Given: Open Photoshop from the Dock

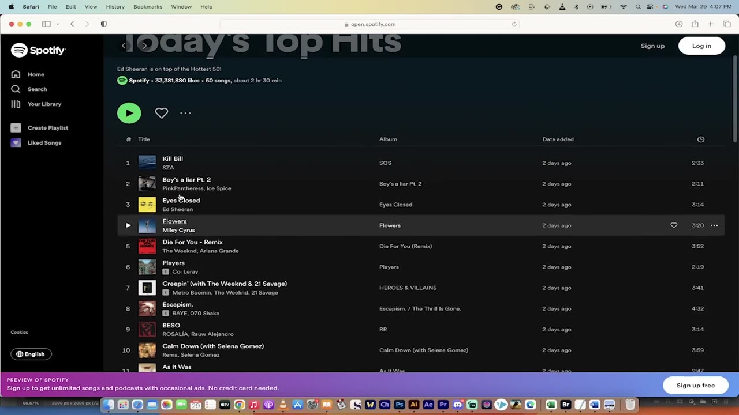Looking at the screenshot, I should click(399, 405).
